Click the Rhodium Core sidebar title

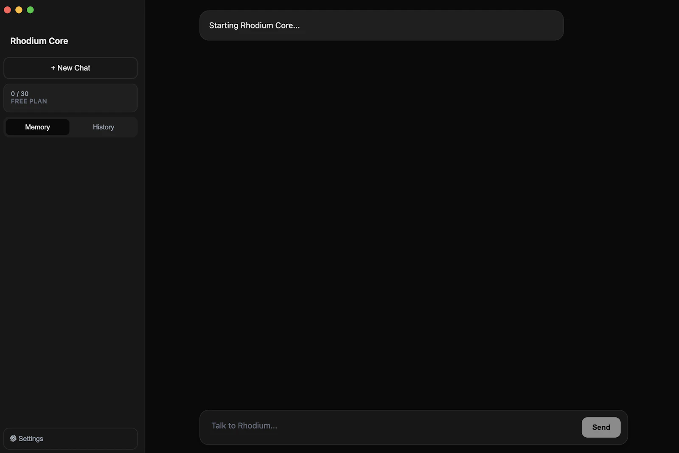coord(39,41)
